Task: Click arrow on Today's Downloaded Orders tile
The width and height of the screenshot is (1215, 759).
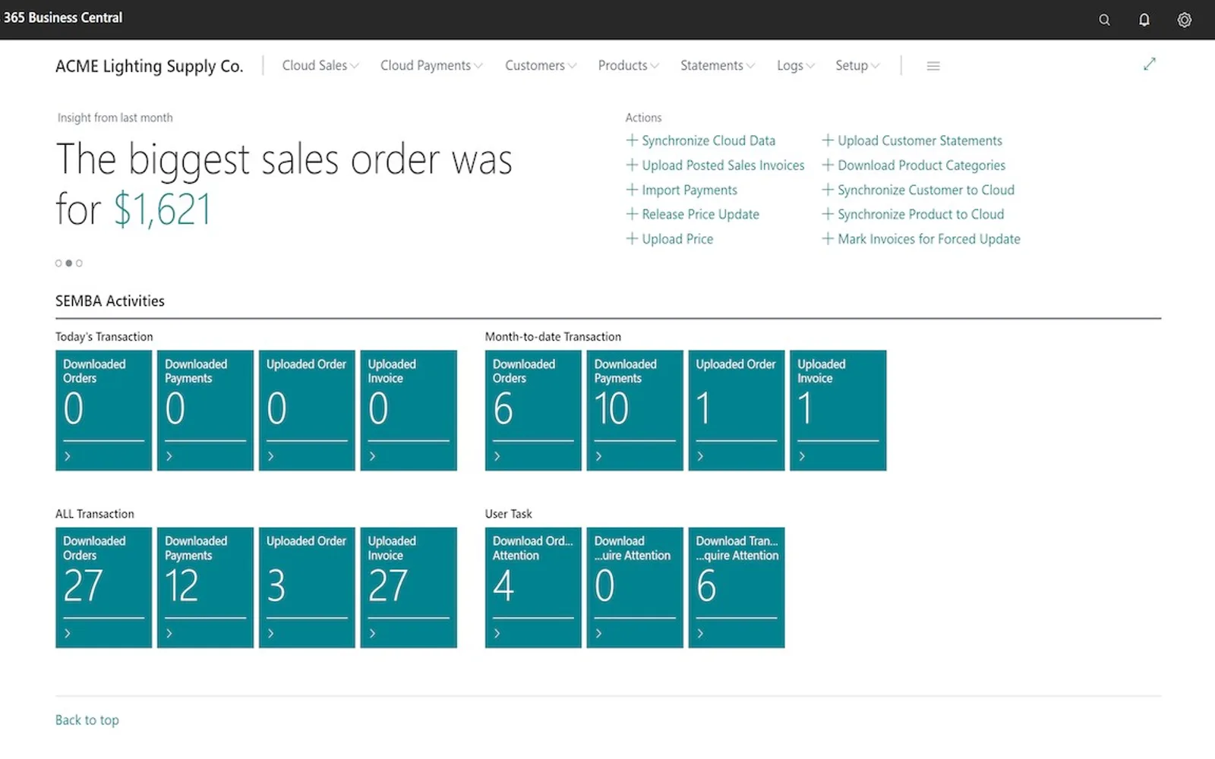Action: pos(68,456)
